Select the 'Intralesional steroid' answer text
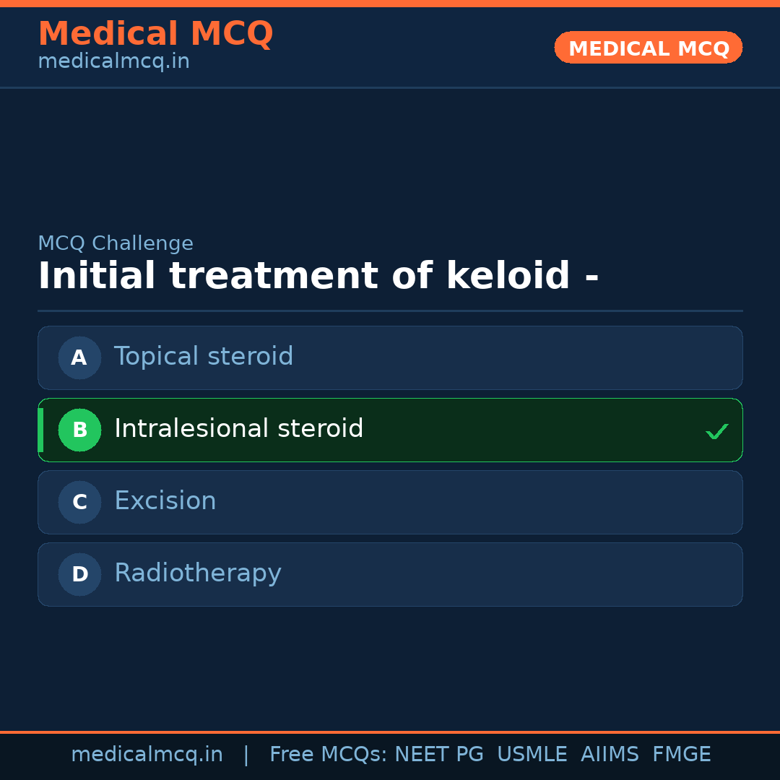Viewport: 780px width, 780px height. click(238, 429)
